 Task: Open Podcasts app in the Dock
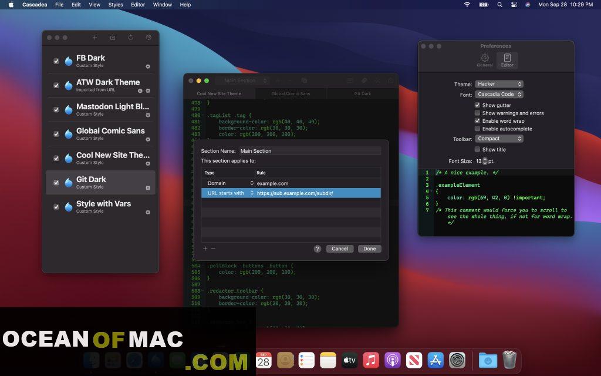pyautogui.click(x=393, y=361)
